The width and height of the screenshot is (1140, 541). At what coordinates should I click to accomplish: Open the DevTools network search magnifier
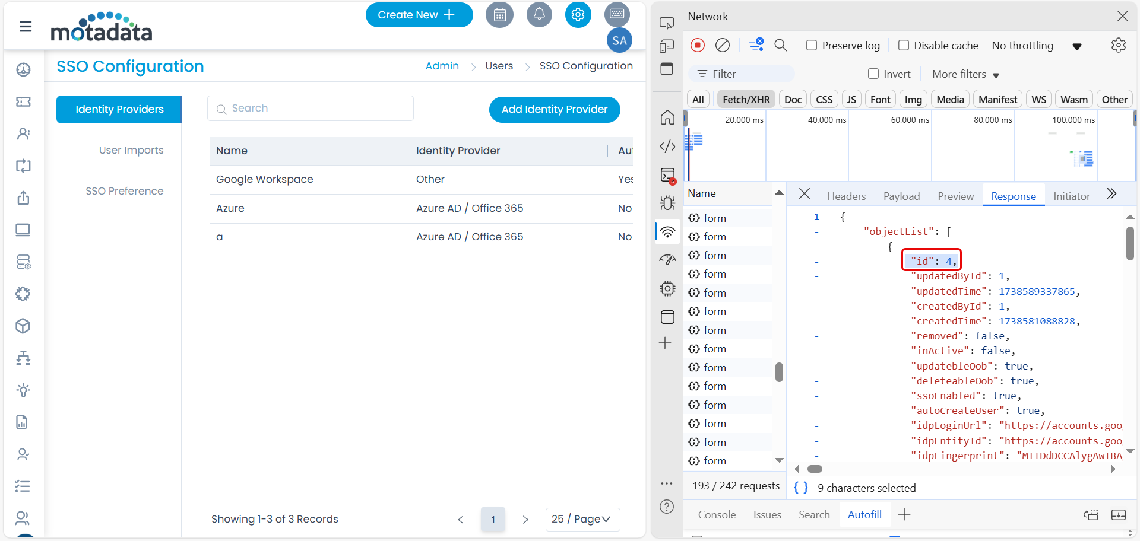[781, 46]
